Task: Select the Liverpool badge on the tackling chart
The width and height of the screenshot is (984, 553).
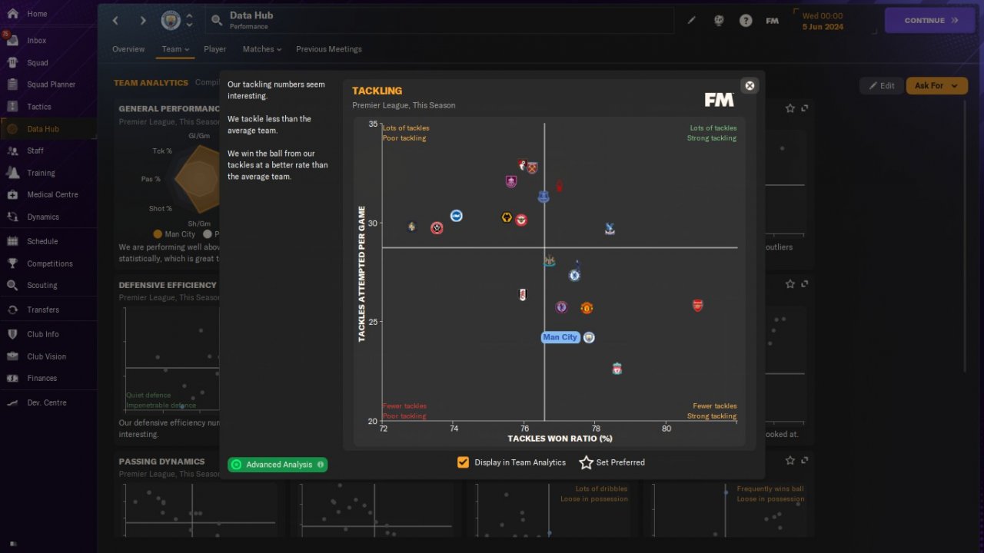Action: [x=617, y=369]
